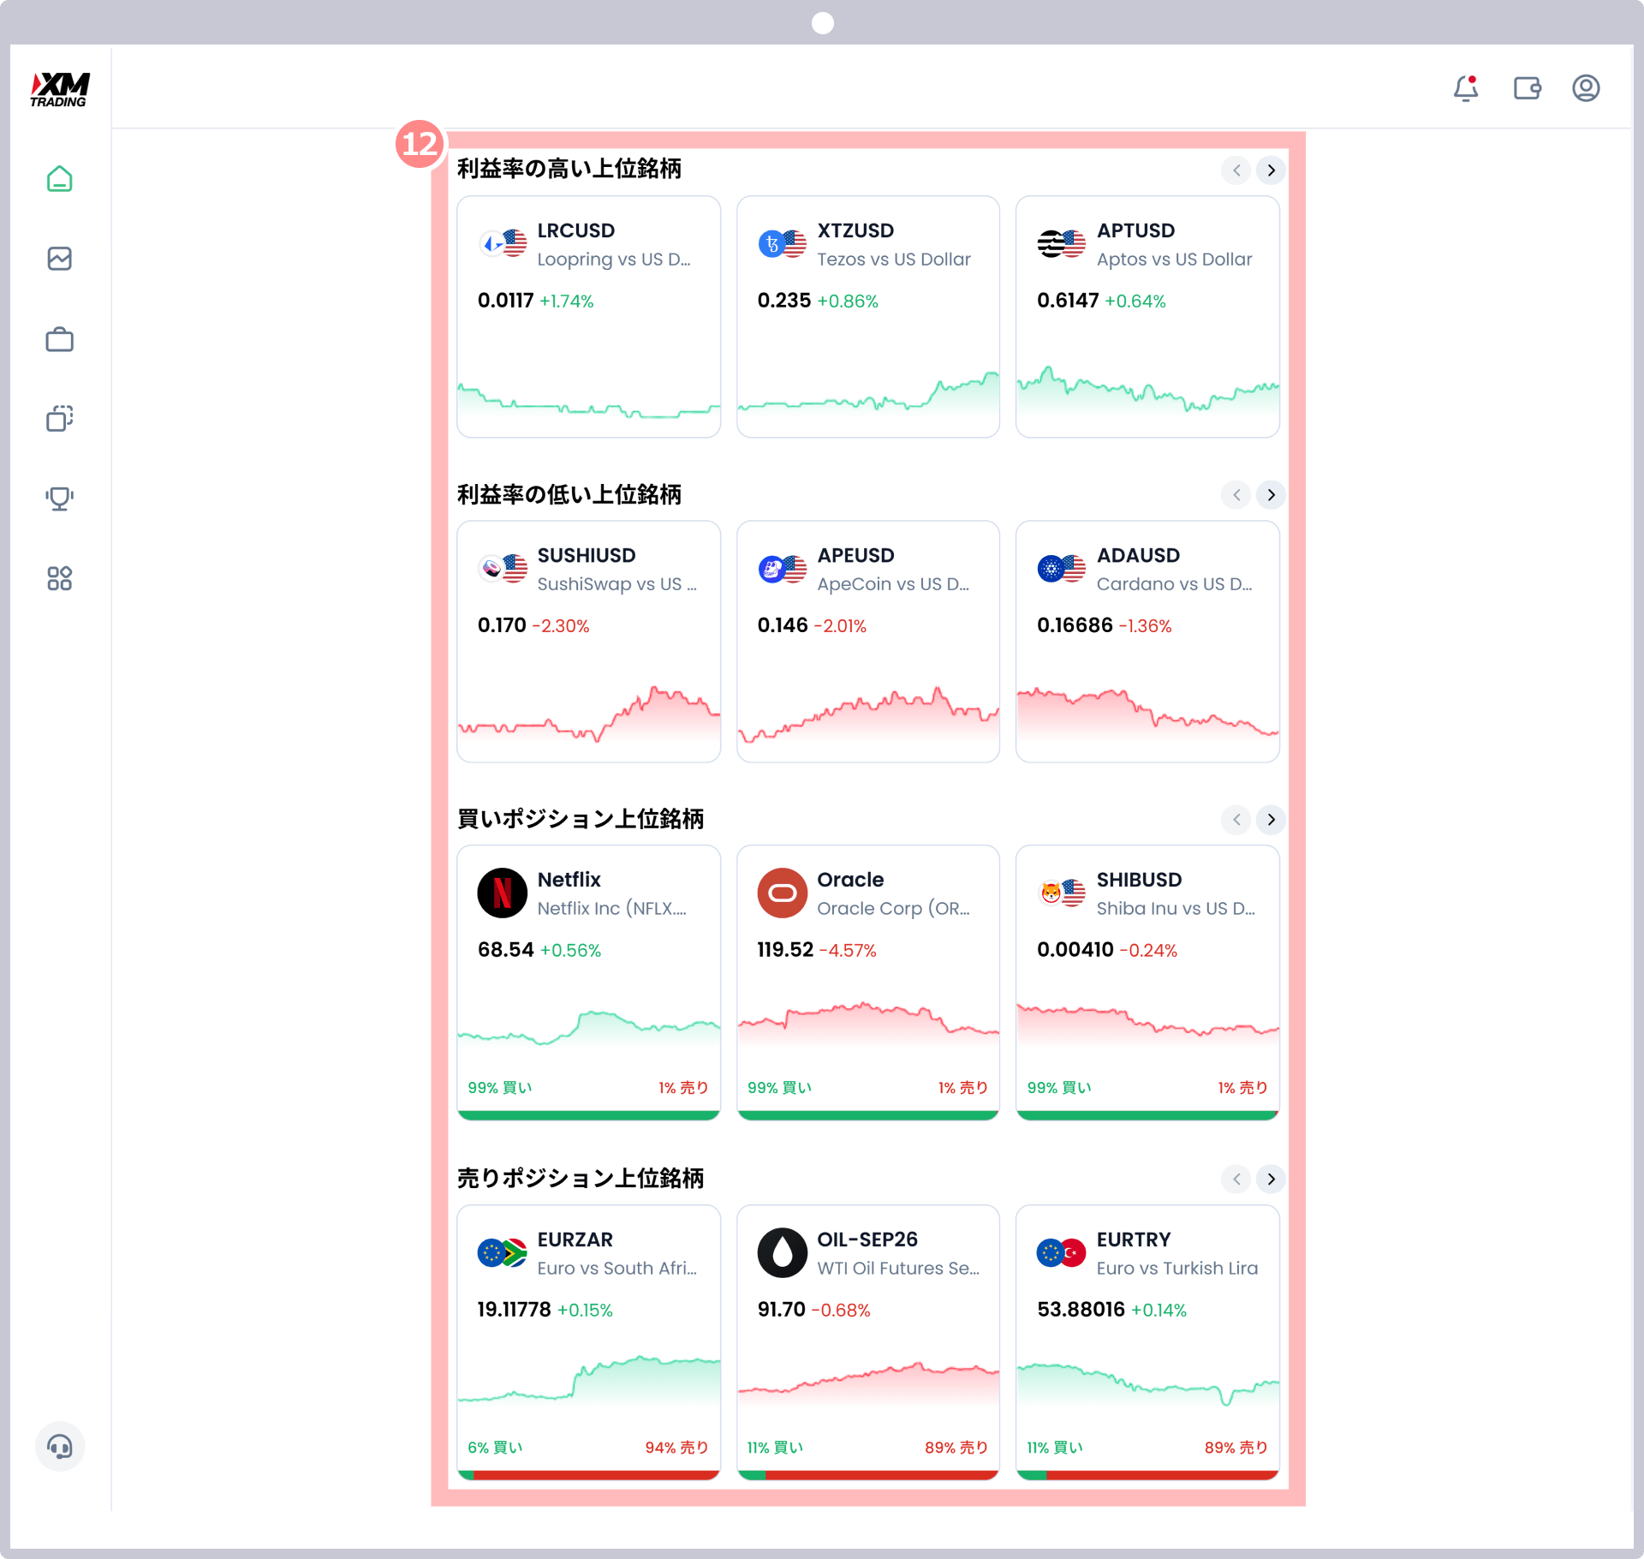The image size is (1644, 1559).
Task: Go to previous in 売りポジション上位銘柄
Action: (x=1236, y=1180)
